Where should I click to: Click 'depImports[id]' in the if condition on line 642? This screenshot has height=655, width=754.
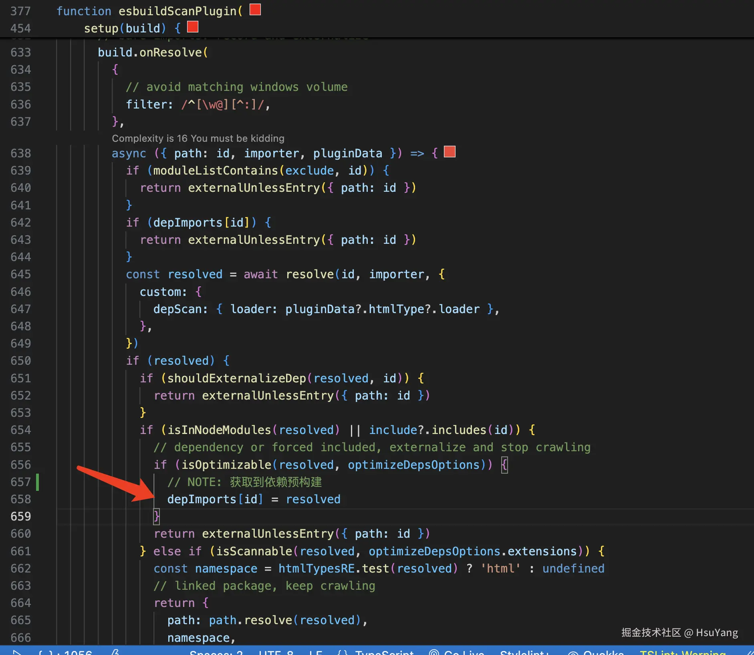click(x=202, y=223)
